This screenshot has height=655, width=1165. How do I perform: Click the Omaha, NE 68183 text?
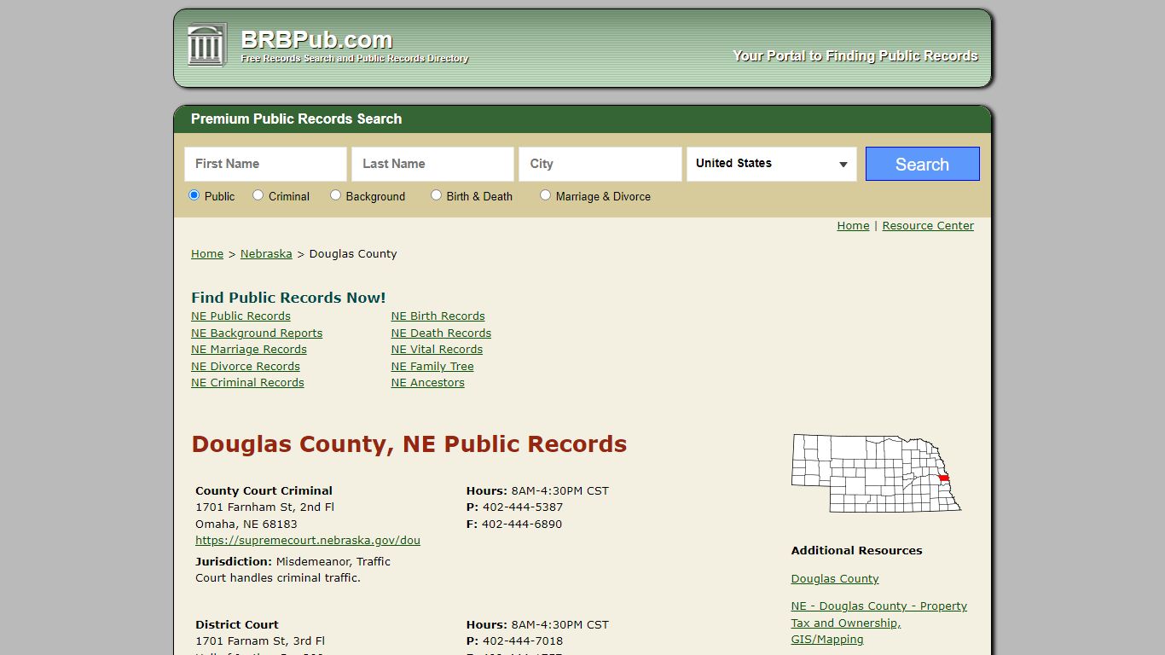tap(246, 525)
